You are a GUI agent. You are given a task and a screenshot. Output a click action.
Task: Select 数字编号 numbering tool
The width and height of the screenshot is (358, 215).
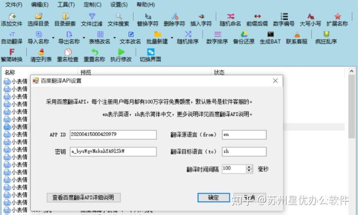coord(284,20)
